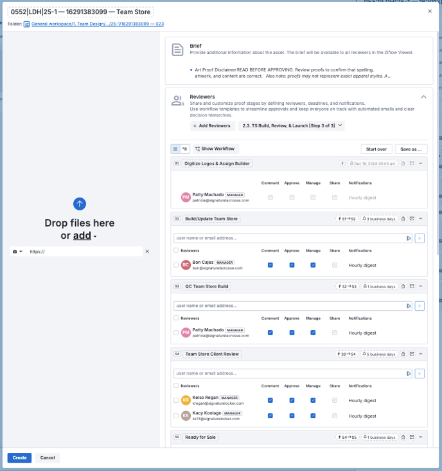
Task: Click lock icon on Build/Update Team Store stage
Action: (x=403, y=219)
